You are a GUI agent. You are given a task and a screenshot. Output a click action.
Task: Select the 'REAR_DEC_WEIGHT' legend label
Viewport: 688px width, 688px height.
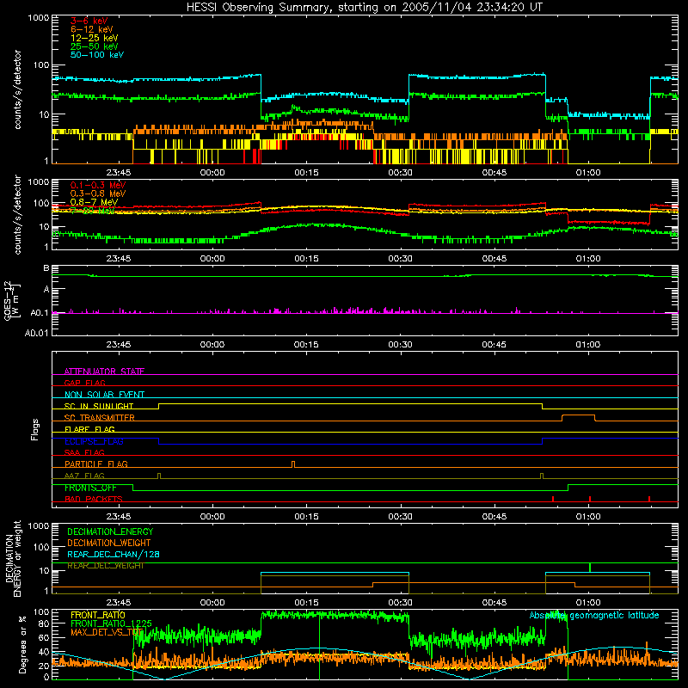[x=106, y=566]
